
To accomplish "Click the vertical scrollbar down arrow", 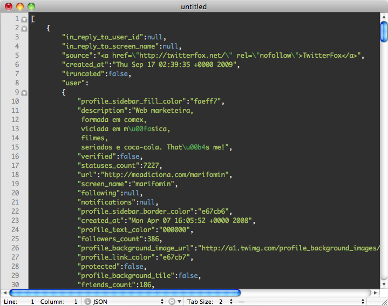I will click(x=384, y=284).
